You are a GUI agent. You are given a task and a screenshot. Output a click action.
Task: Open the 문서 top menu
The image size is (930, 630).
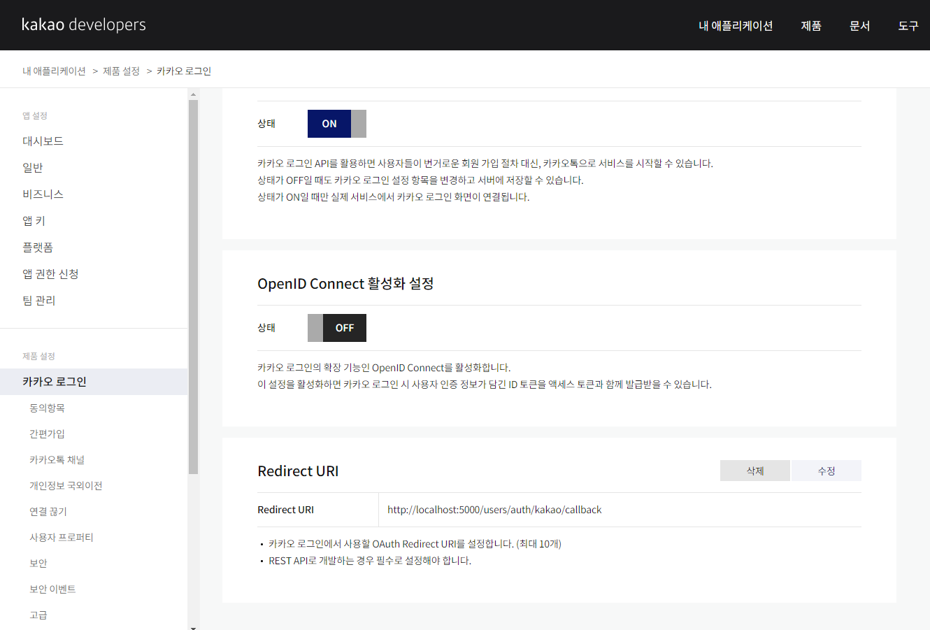pos(859,26)
